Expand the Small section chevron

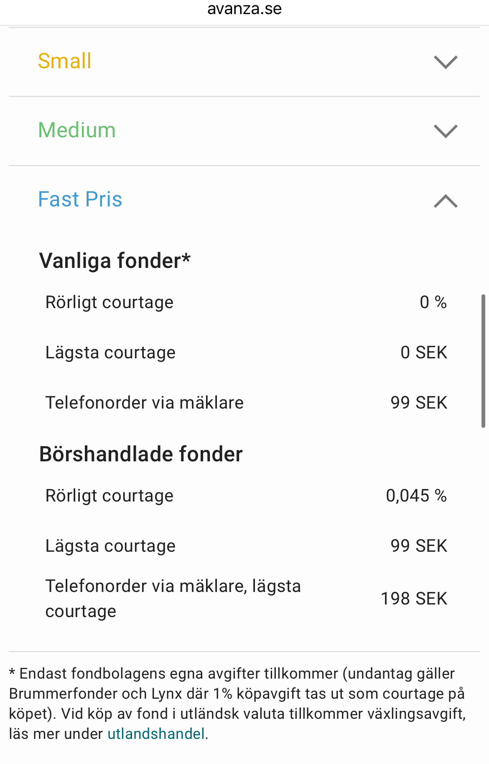coord(446,62)
